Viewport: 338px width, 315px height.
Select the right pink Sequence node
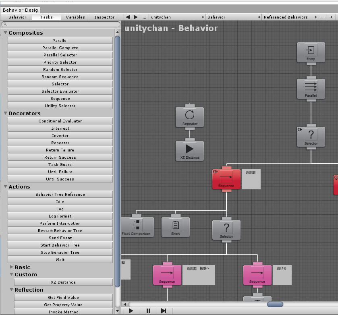pyautogui.click(x=257, y=275)
